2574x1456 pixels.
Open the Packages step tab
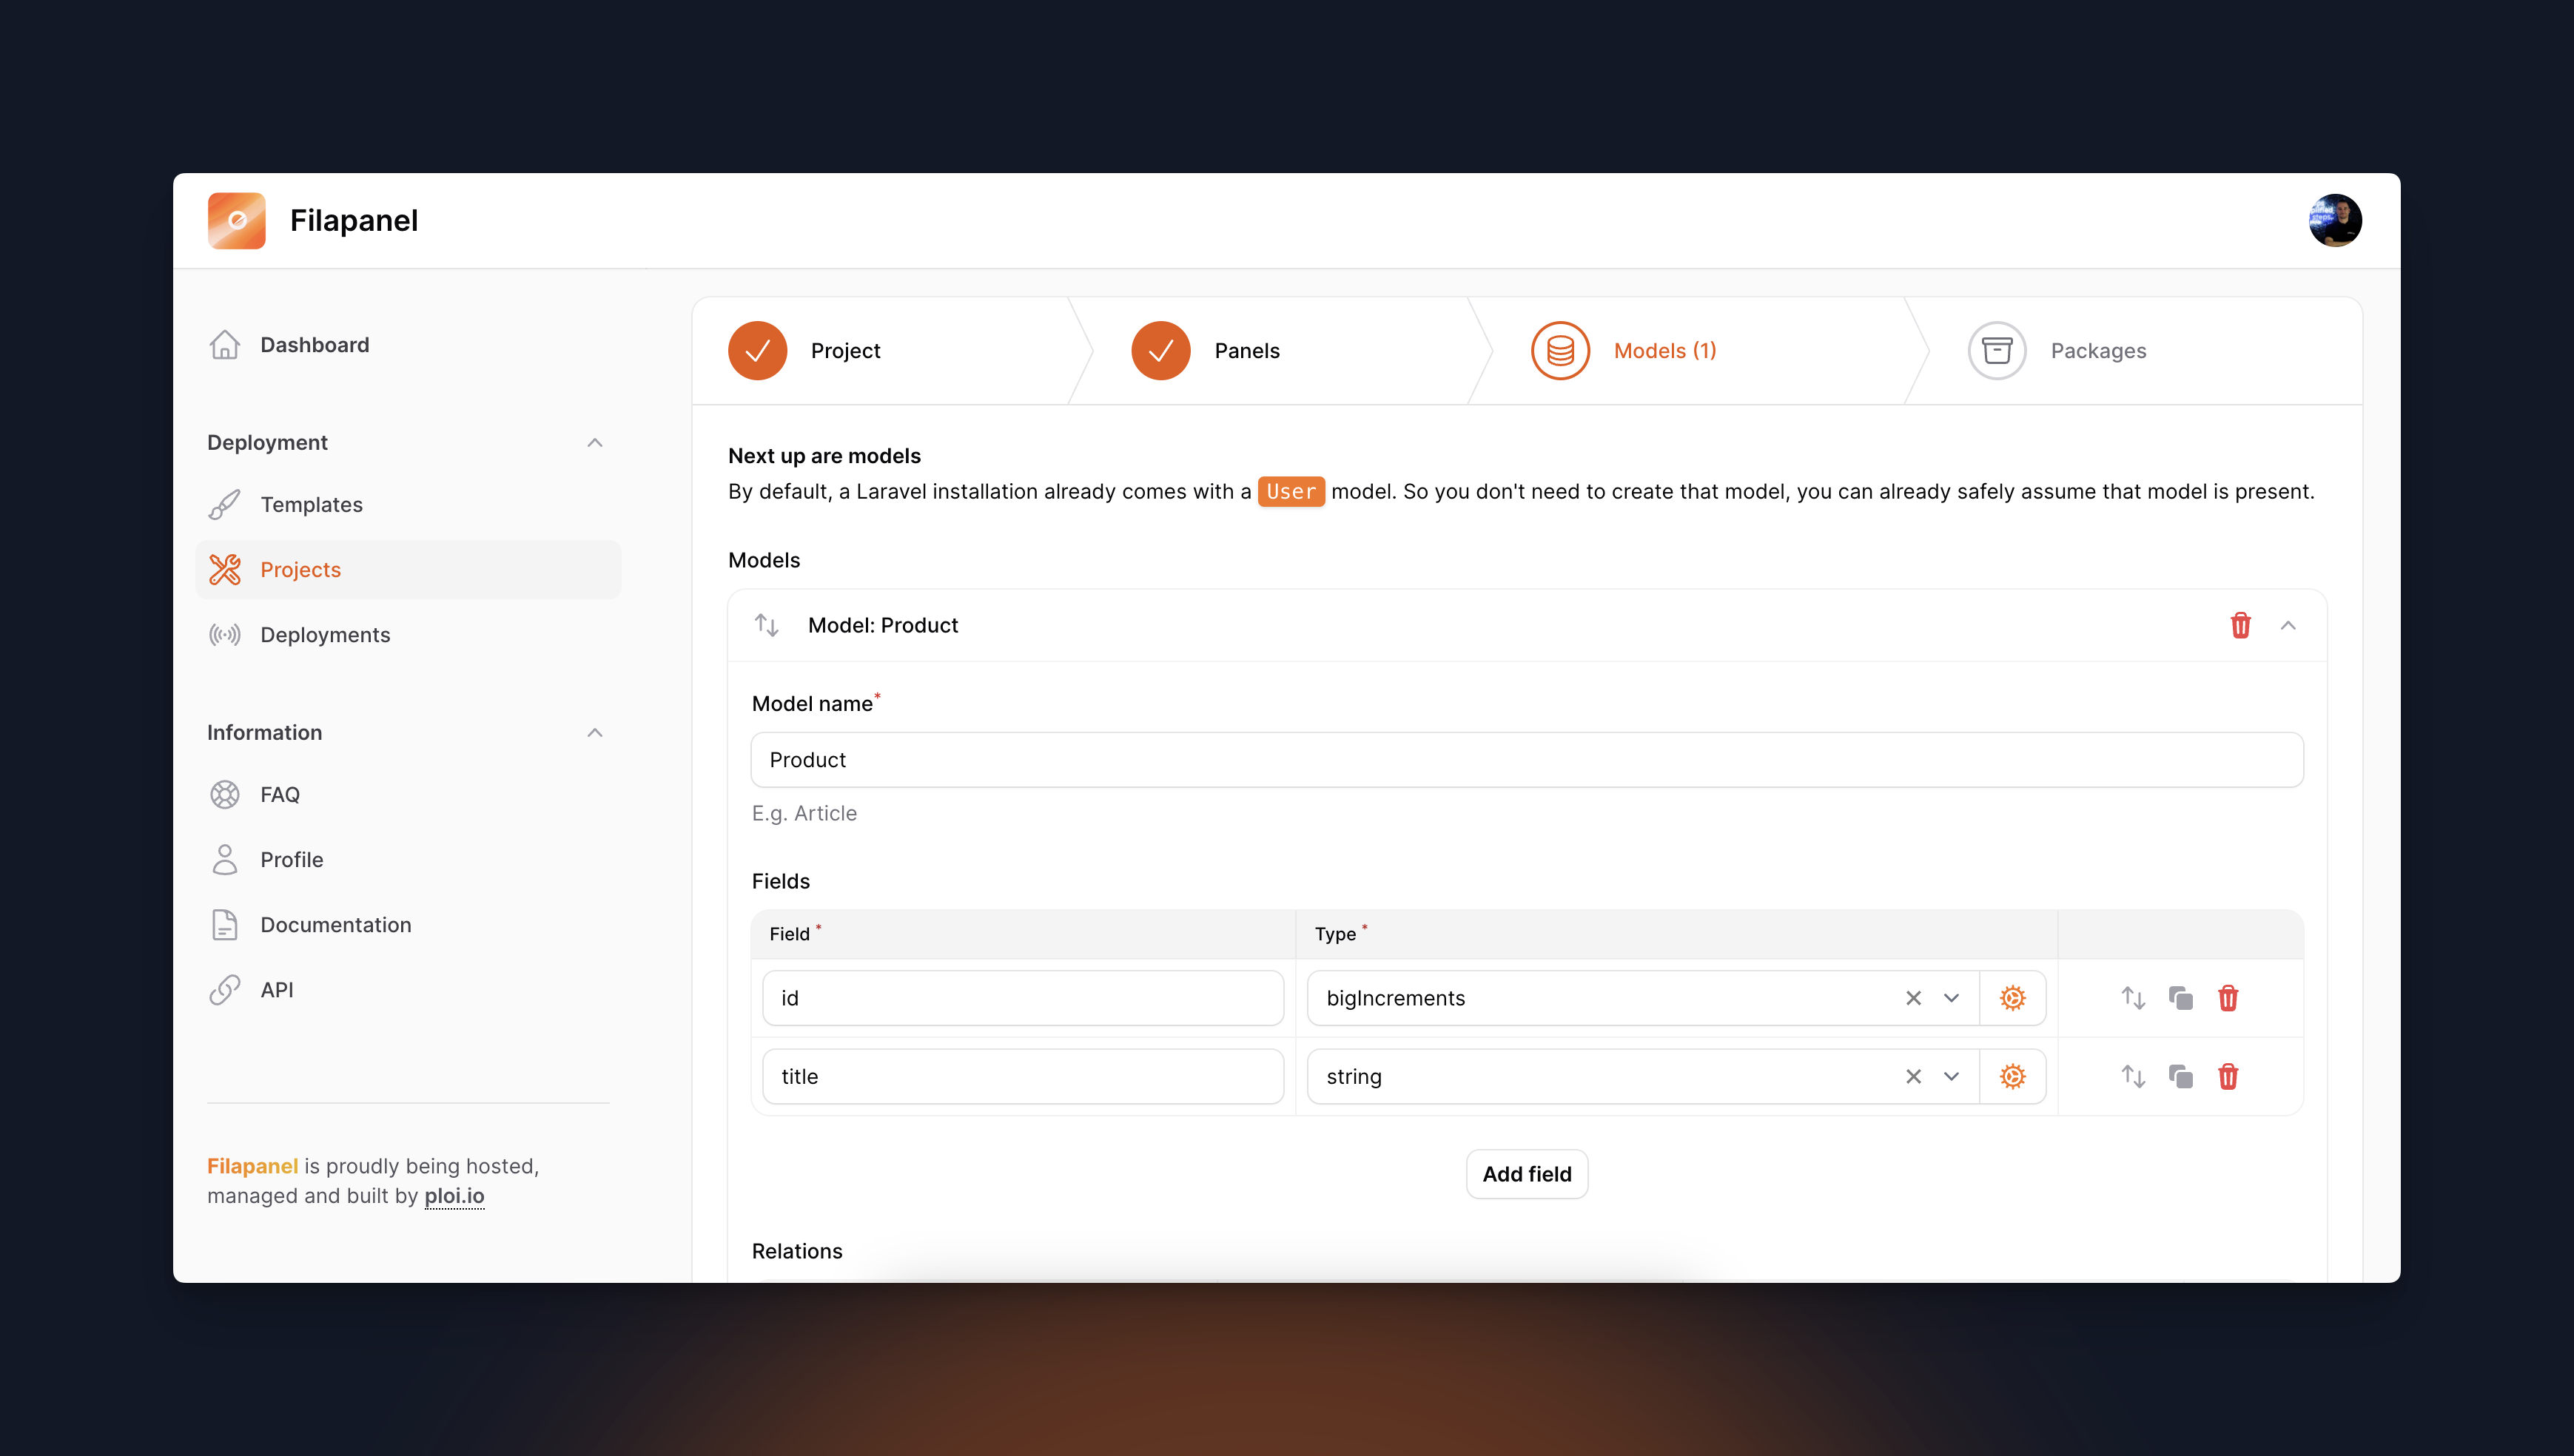pos(2097,350)
